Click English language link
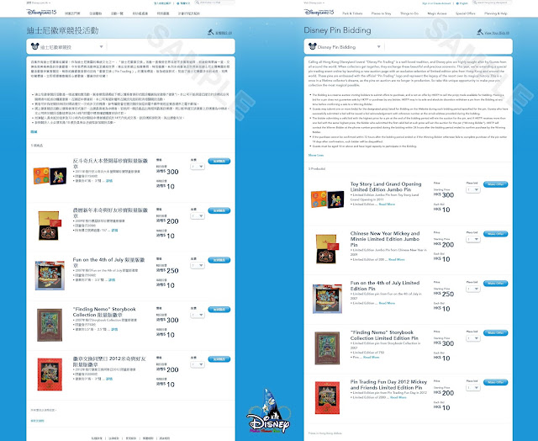538x441 pixels. (x=463, y=3)
